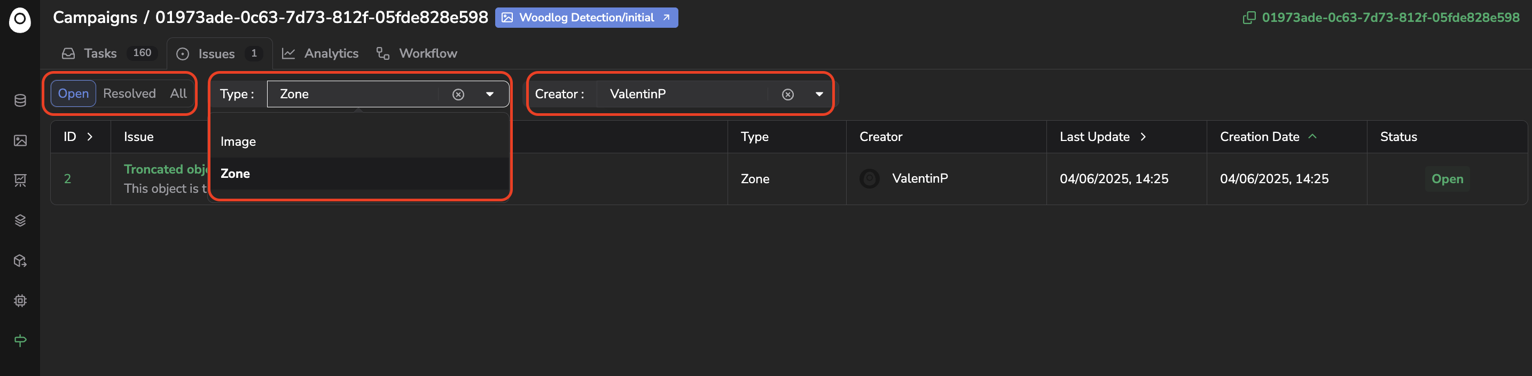Switch to the Analytics tab

pyautogui.click(x=320, y=53)
